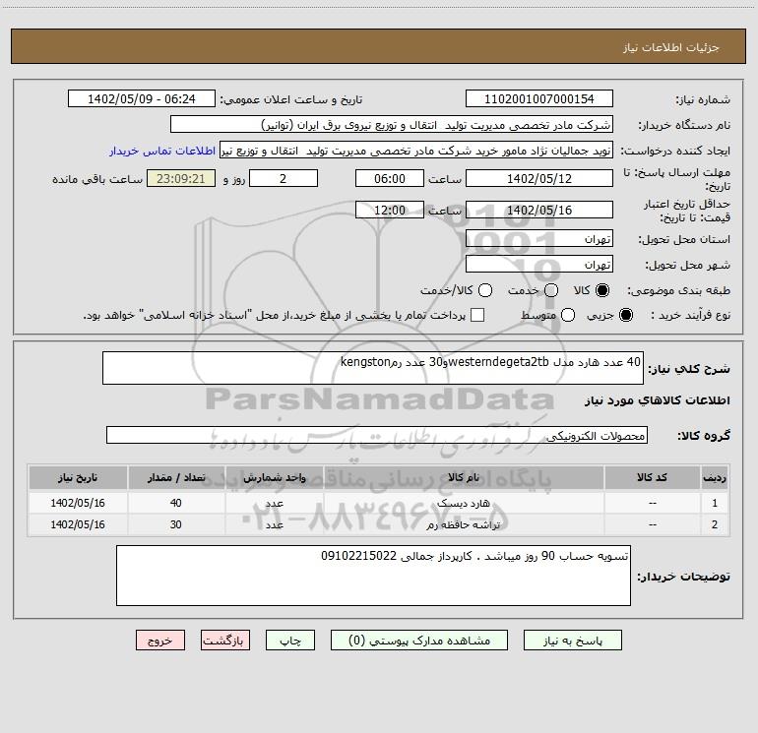The width and height of the screenshot is (758, 733).
Task: Click the need number field 1102001007000154
Action: coord(539,98)
